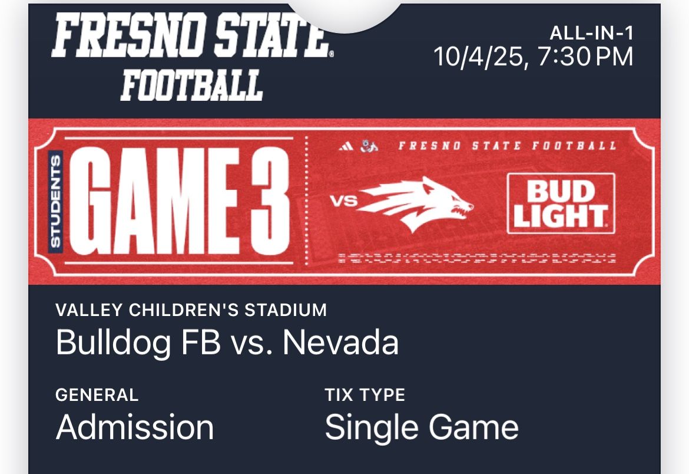Click the decorative code strip under the wolf
This screenshot has width=689, height=474.
coord(477,257)
